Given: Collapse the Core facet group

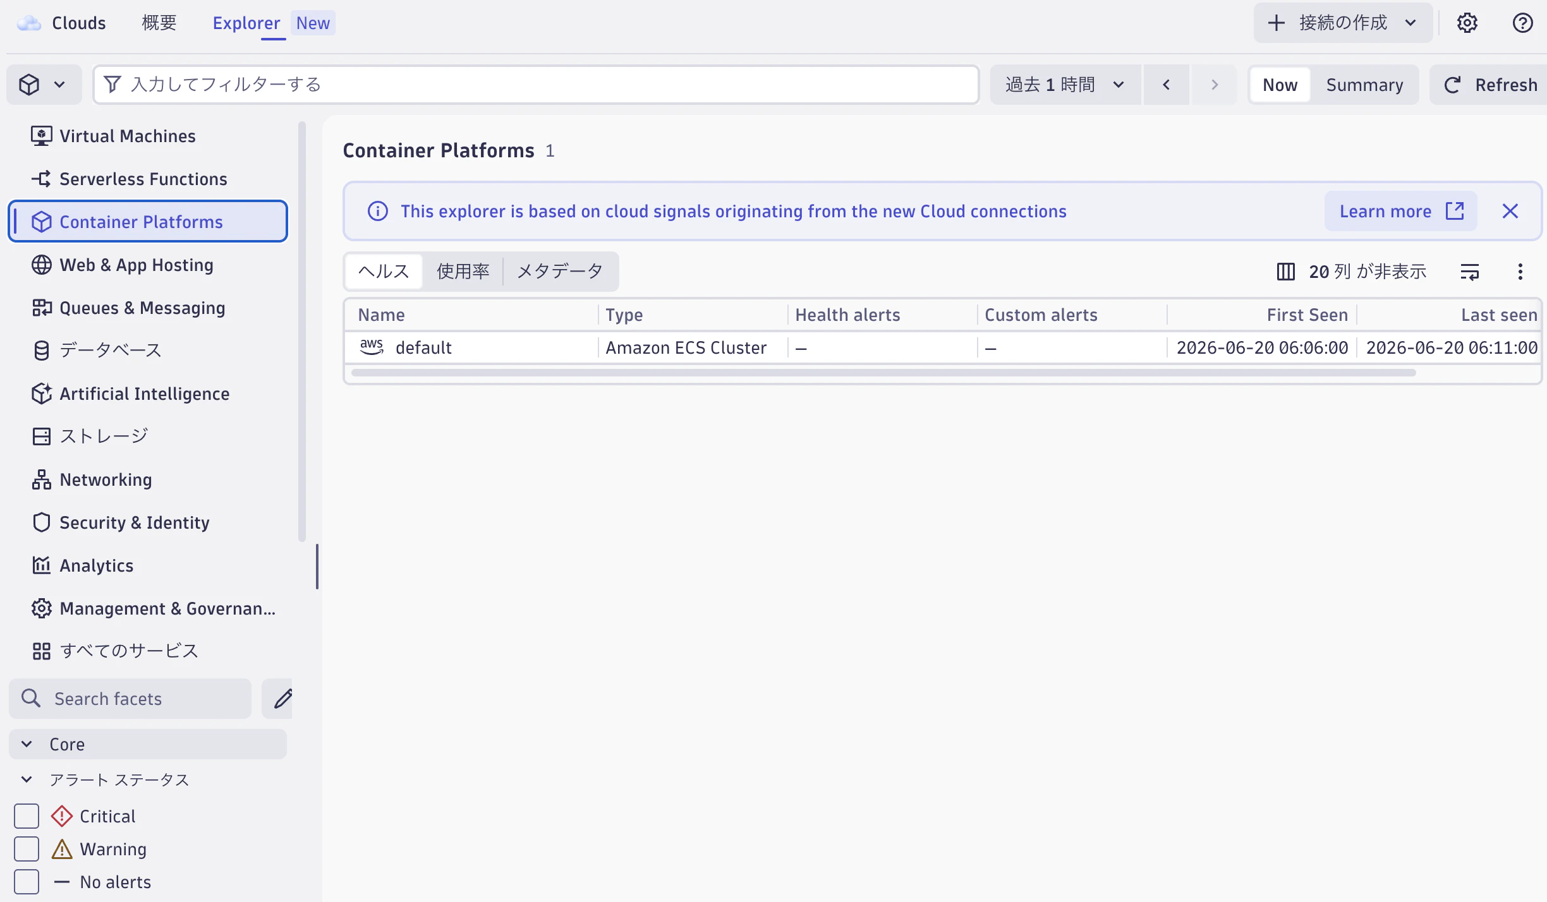Looking at the screenshot, I should [x=148, y=744].
